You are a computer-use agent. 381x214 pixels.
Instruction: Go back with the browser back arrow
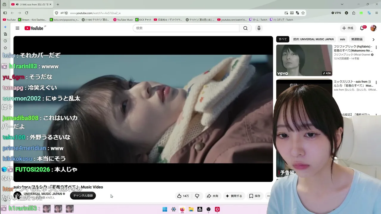point(12,13)
